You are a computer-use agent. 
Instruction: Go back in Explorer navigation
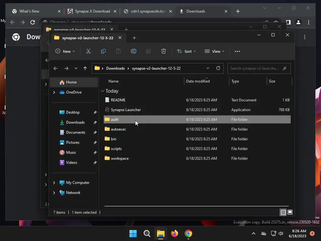55,68
